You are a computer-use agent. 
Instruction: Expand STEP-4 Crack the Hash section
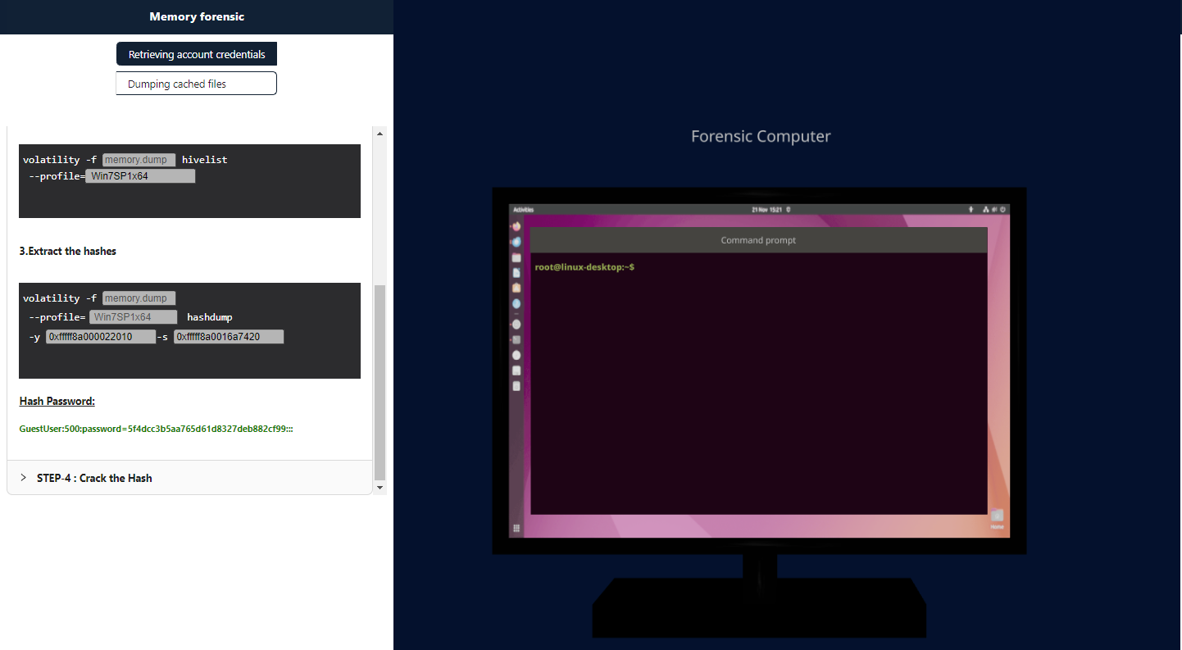(x=94, y=478)
